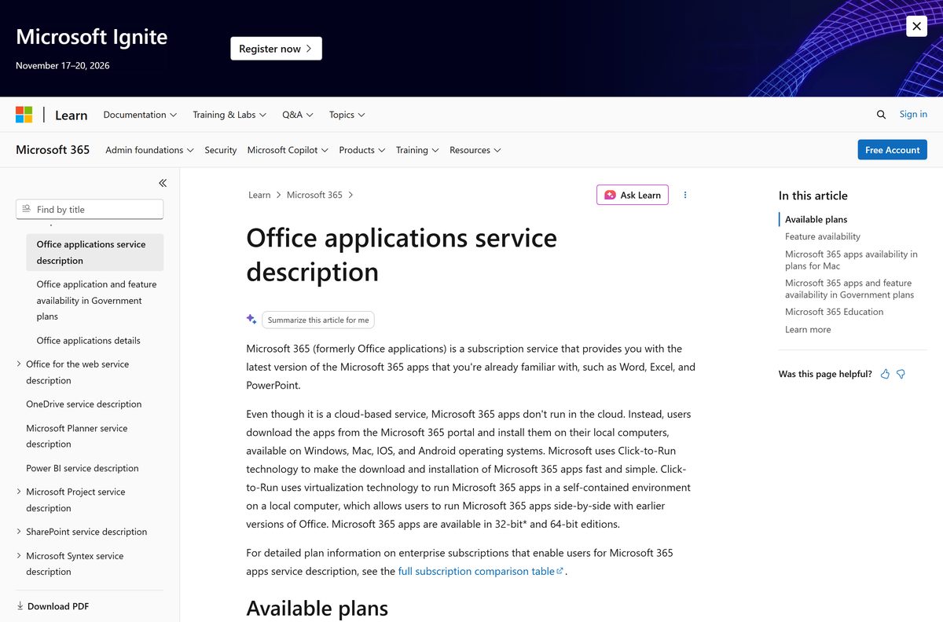Expand the Admin foundations menu
943x622 pixels.
coord(149,150)
